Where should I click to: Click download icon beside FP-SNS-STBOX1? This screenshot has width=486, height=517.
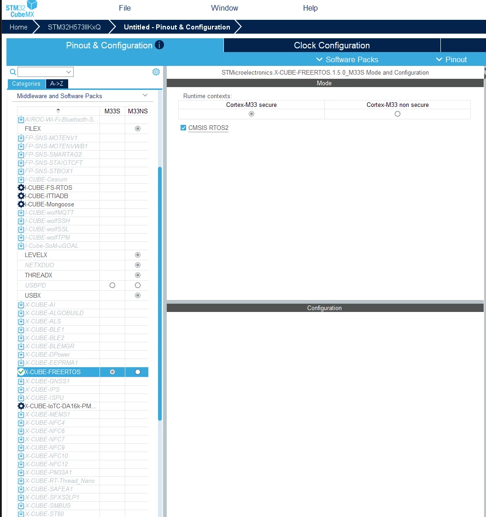(21, 171)
